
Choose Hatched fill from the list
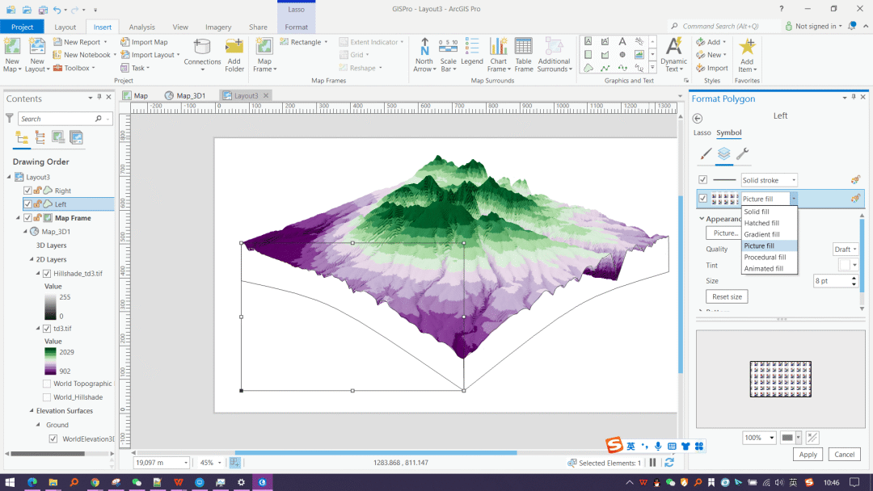[x=761, y=223]
